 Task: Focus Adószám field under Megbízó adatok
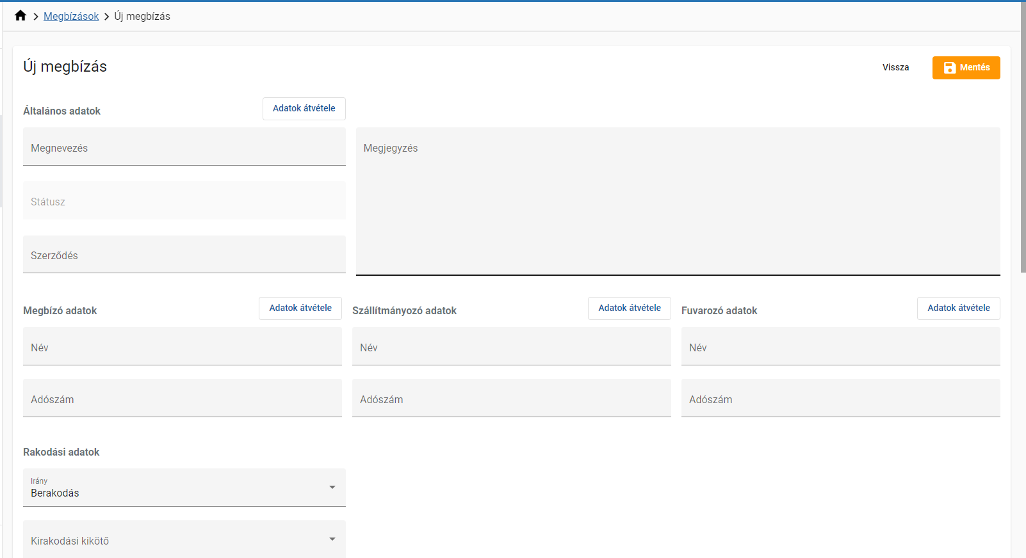pos(182,399)
